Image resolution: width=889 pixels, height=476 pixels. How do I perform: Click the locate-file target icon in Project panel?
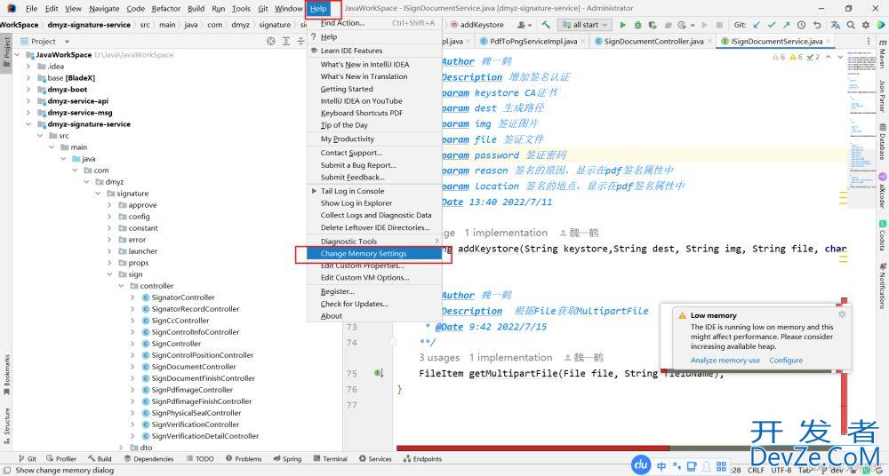271,42
